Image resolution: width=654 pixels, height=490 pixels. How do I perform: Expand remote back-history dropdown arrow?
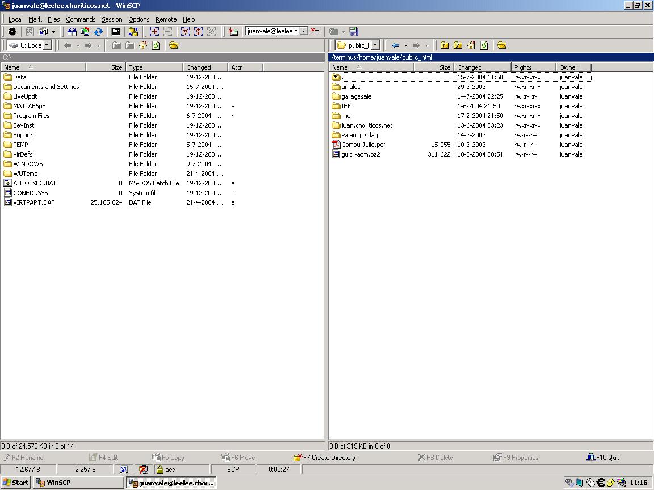(x=406, y=45)
